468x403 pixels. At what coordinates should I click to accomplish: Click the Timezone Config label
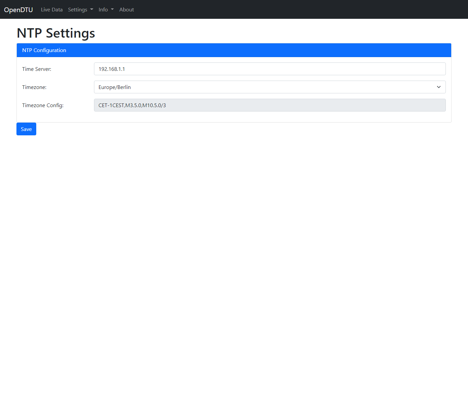click(43, 105)
